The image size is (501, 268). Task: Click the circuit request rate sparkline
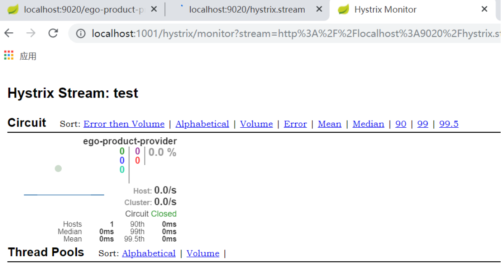[64, 194]
